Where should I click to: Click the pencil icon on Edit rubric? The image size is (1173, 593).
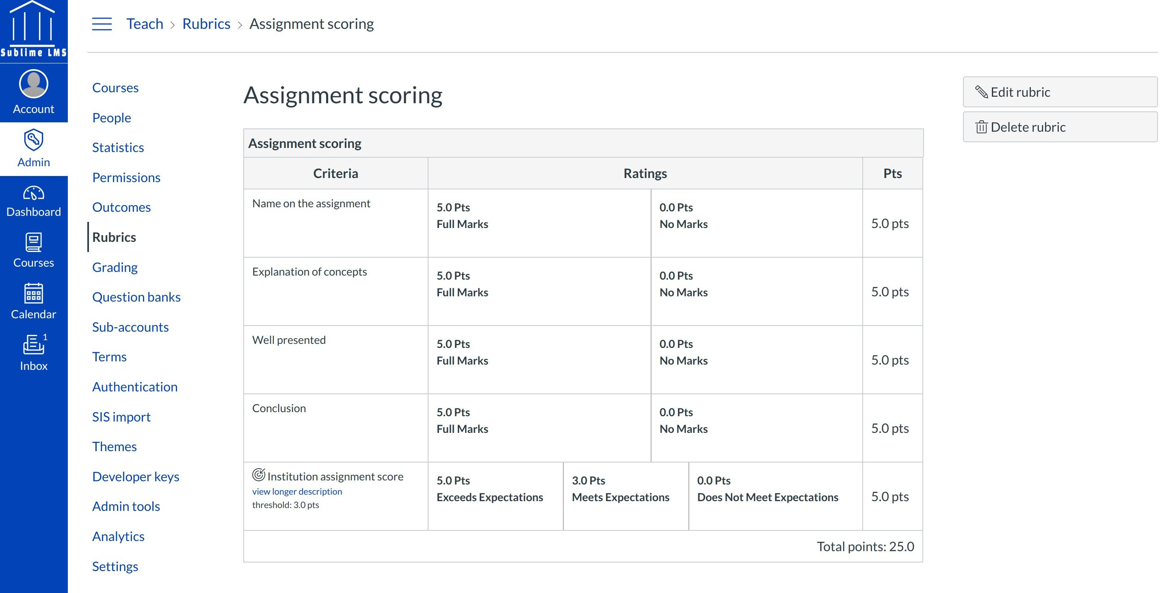[x=982, y=92]
